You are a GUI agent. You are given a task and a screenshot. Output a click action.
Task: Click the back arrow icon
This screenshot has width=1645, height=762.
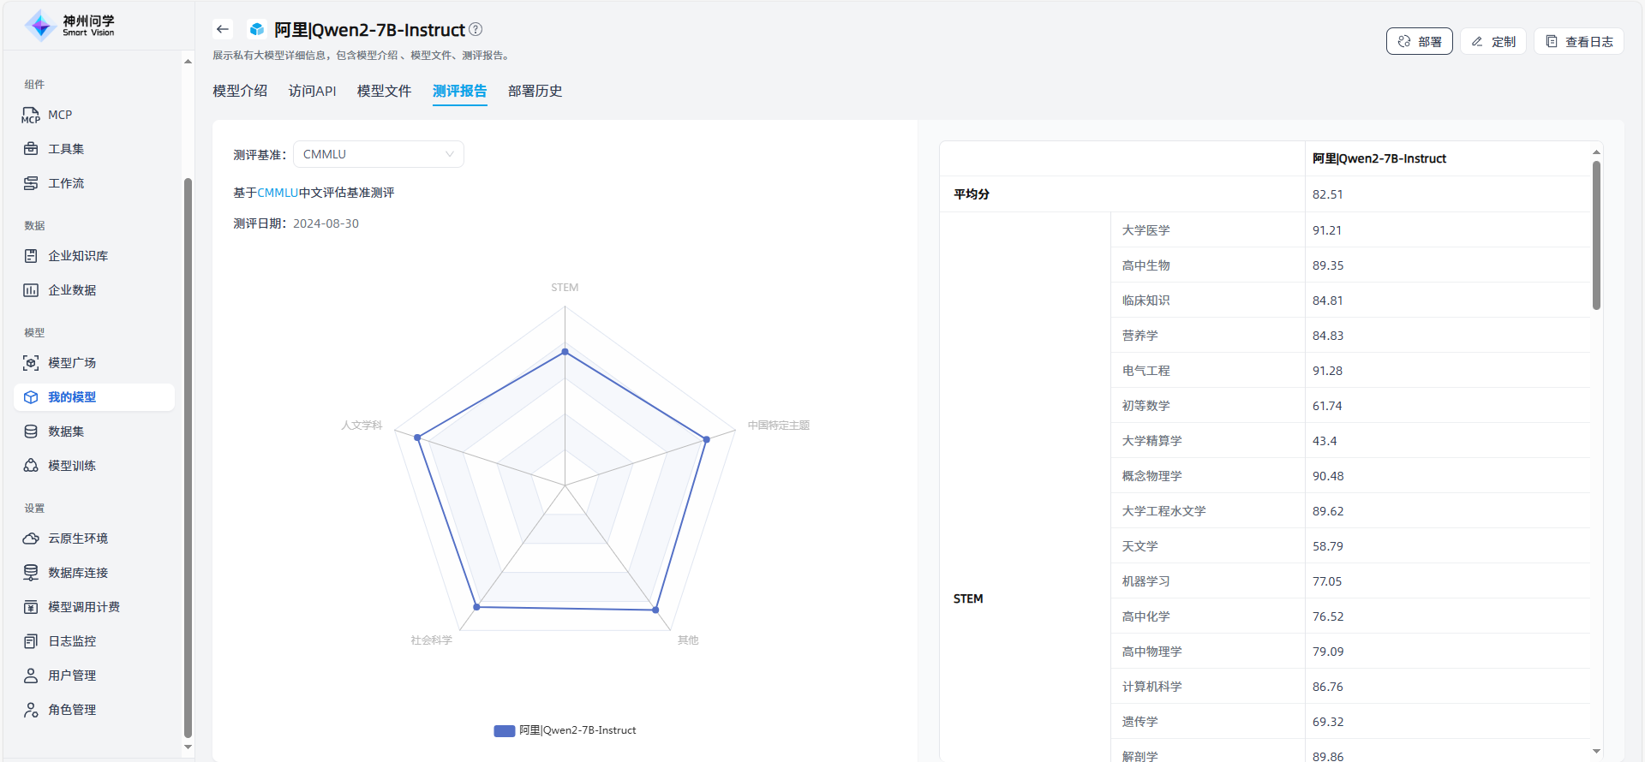coord(223,30)
